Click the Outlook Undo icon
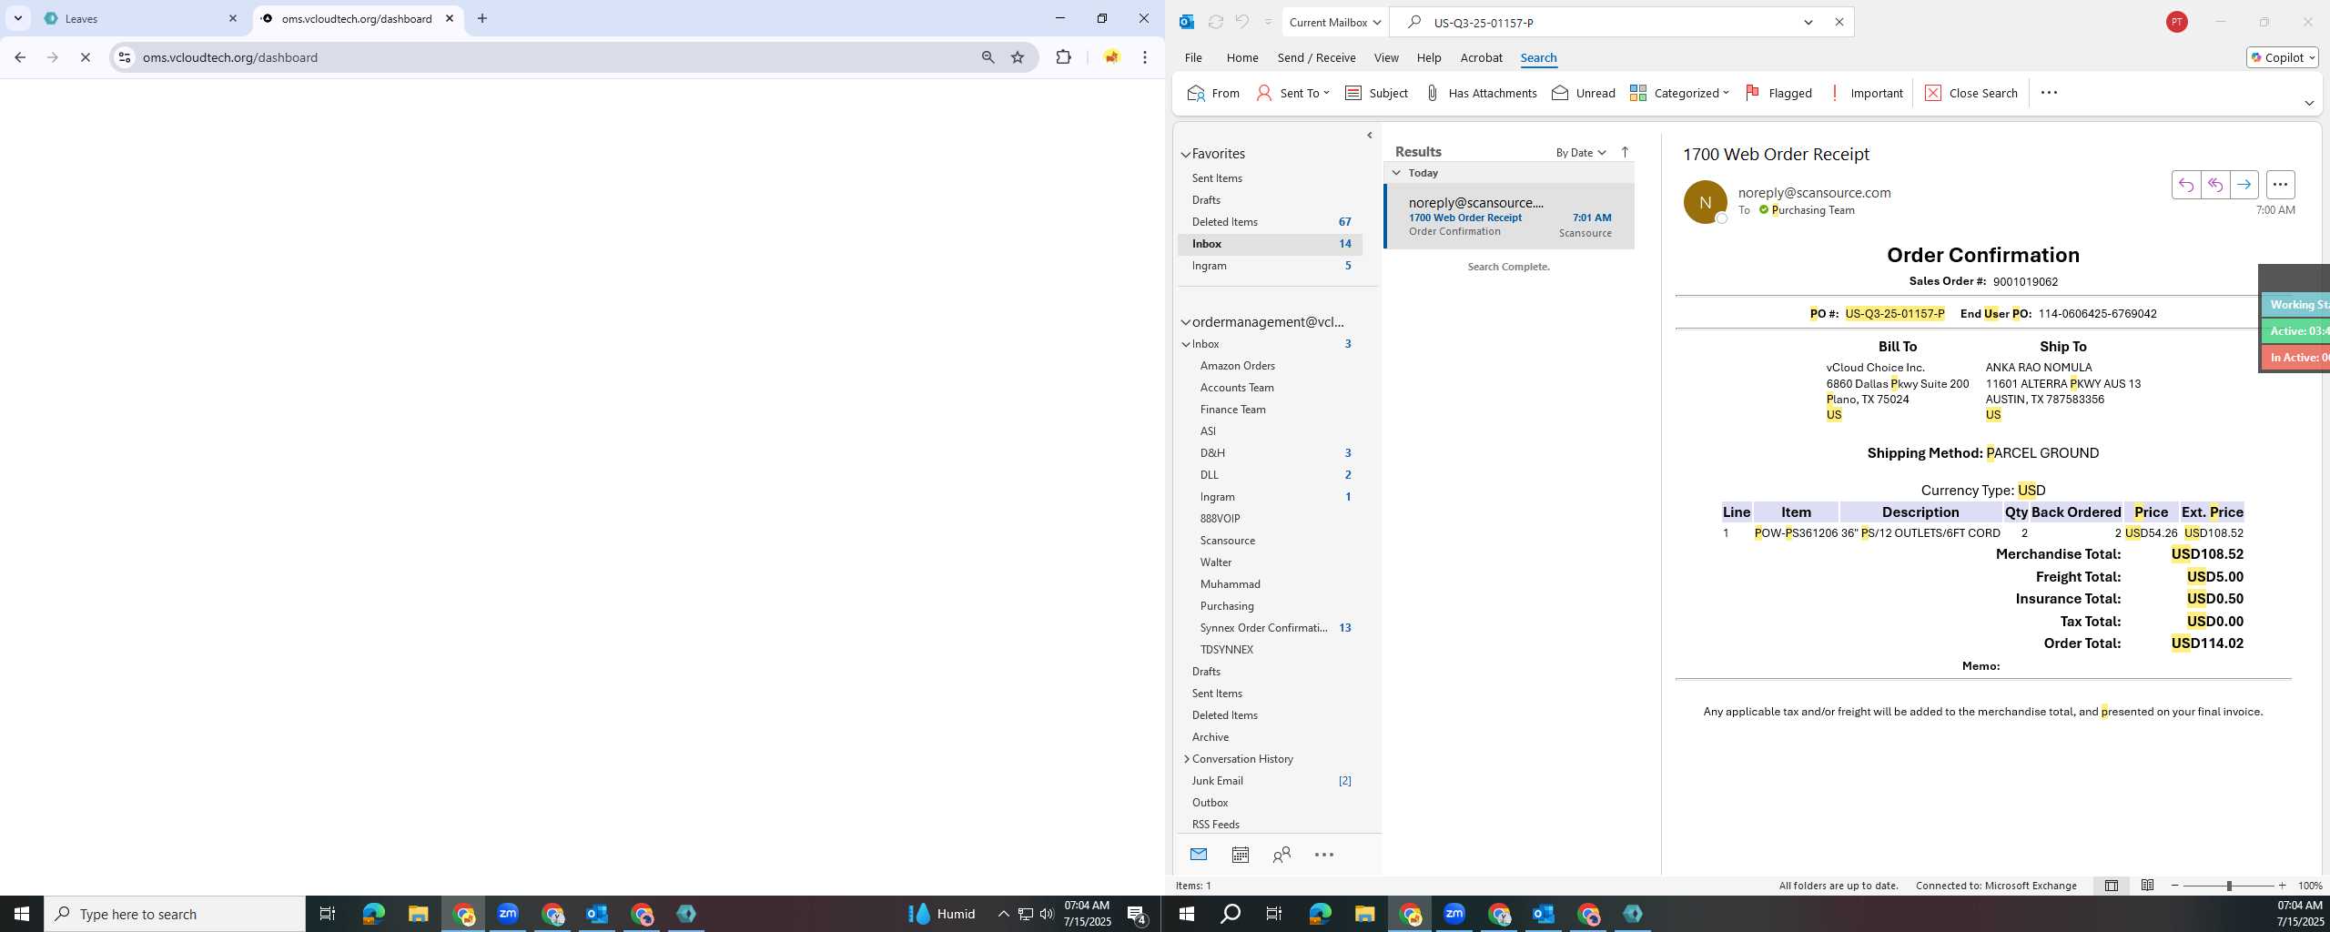 (1241, 22)
